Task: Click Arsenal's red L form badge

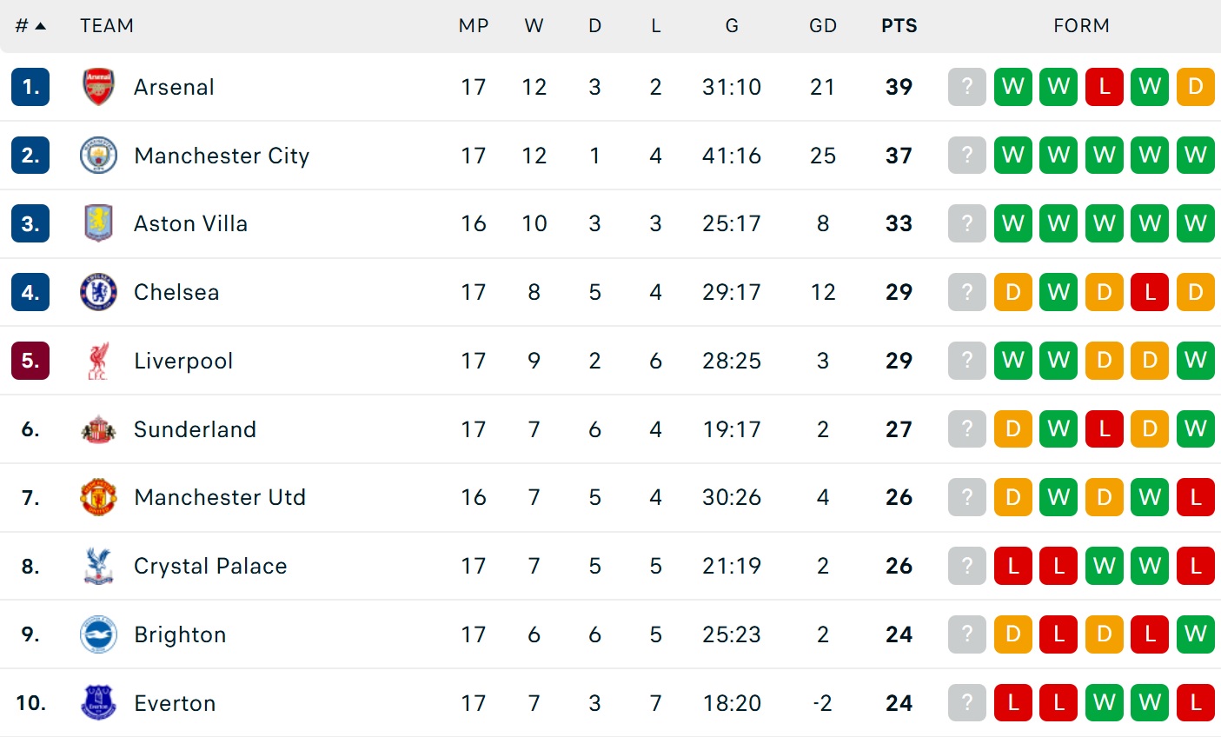Action: coord(1104,87)
